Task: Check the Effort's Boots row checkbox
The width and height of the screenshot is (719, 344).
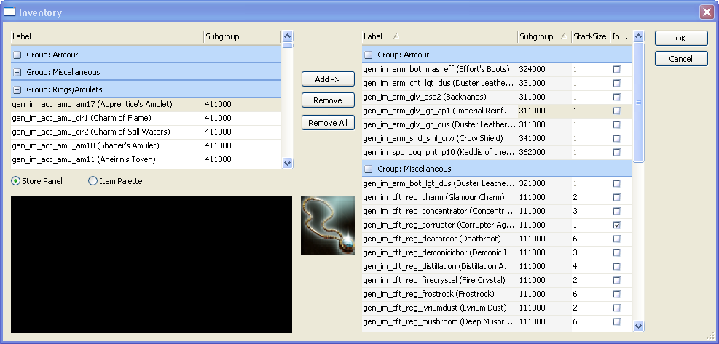Action: click(x=617, y=69)
